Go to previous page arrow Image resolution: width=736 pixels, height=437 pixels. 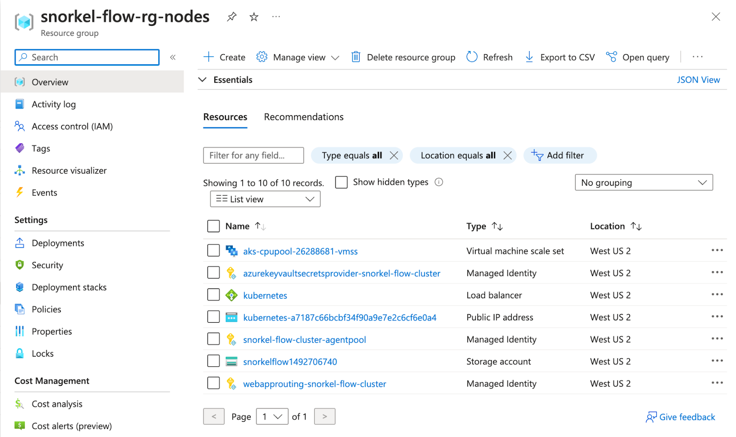214,416
